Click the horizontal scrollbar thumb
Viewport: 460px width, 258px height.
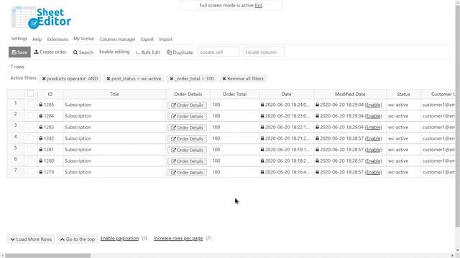point(48,255)
